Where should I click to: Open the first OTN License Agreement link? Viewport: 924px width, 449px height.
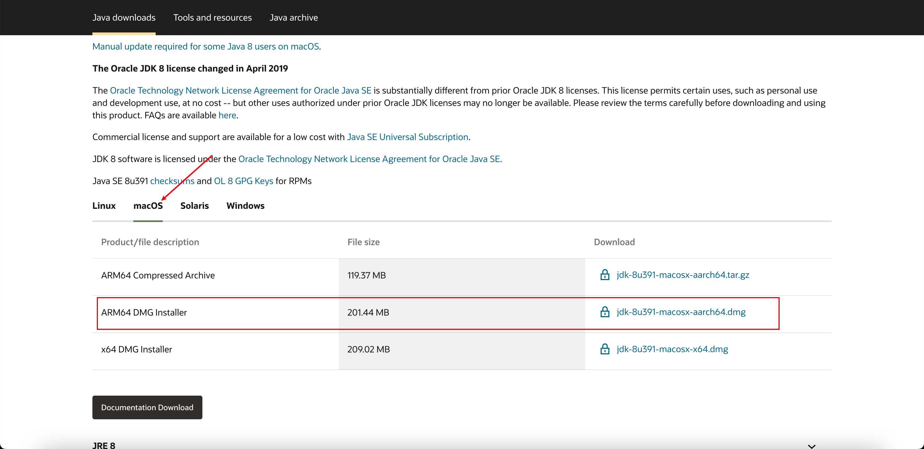pos(240,91)
